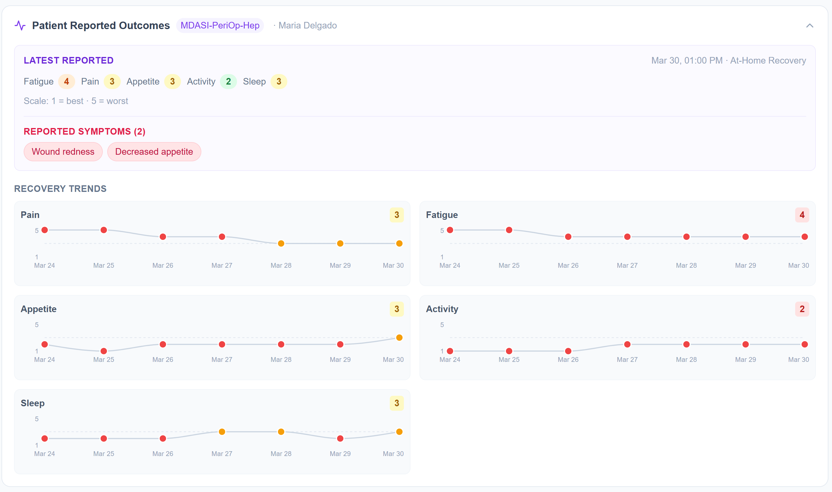Screen dimensions: 832x492
Task: Select the Wound redness symptom tag
Action: tap(63, 151)
